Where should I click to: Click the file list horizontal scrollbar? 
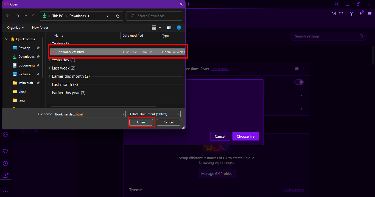[x=103, y=106]
